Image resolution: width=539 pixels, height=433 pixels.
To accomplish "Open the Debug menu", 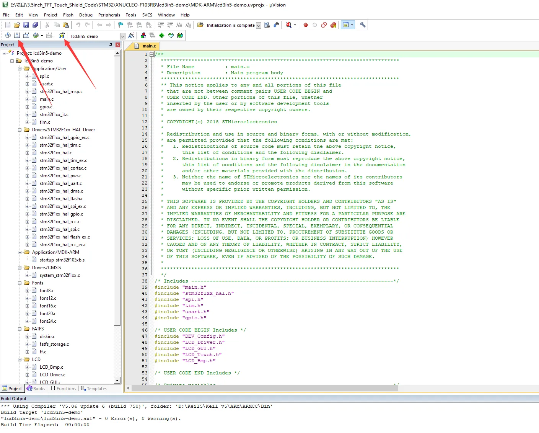I will [86, 15].
